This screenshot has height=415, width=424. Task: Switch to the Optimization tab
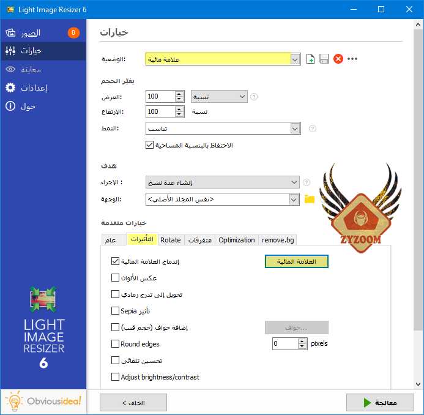click(237, 240)
